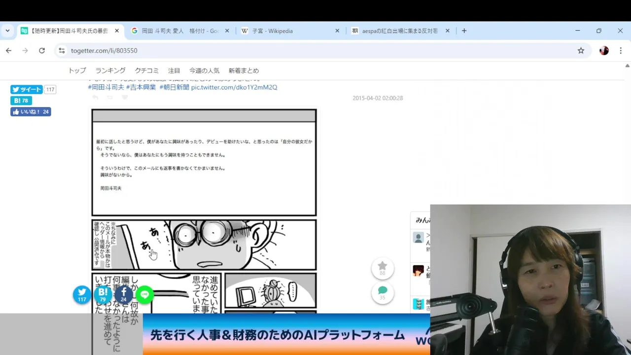Open the トップ navigation item
631x355 pixels.
pos(77,71)
